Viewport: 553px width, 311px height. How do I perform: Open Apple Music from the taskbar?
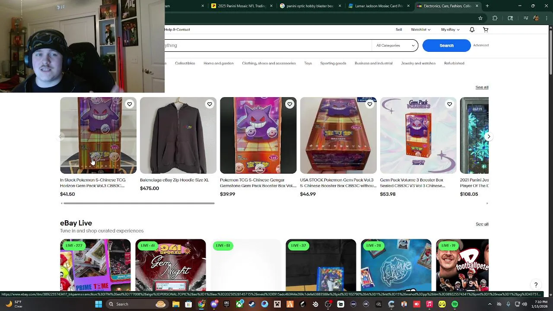click(429, 304)
